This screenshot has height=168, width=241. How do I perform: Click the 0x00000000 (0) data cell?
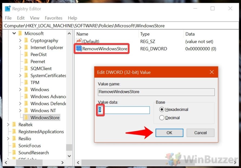(x=201, y=49)
